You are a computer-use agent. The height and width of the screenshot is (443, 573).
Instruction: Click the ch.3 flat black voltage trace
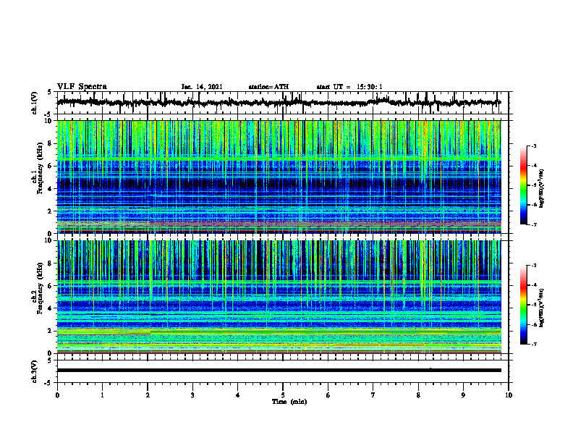click(279, 371)
